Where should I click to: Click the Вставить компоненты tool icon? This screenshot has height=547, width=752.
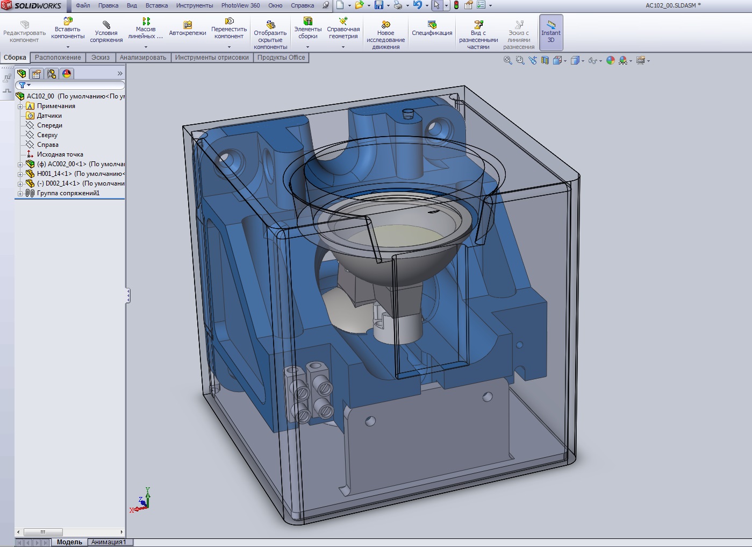68,22
